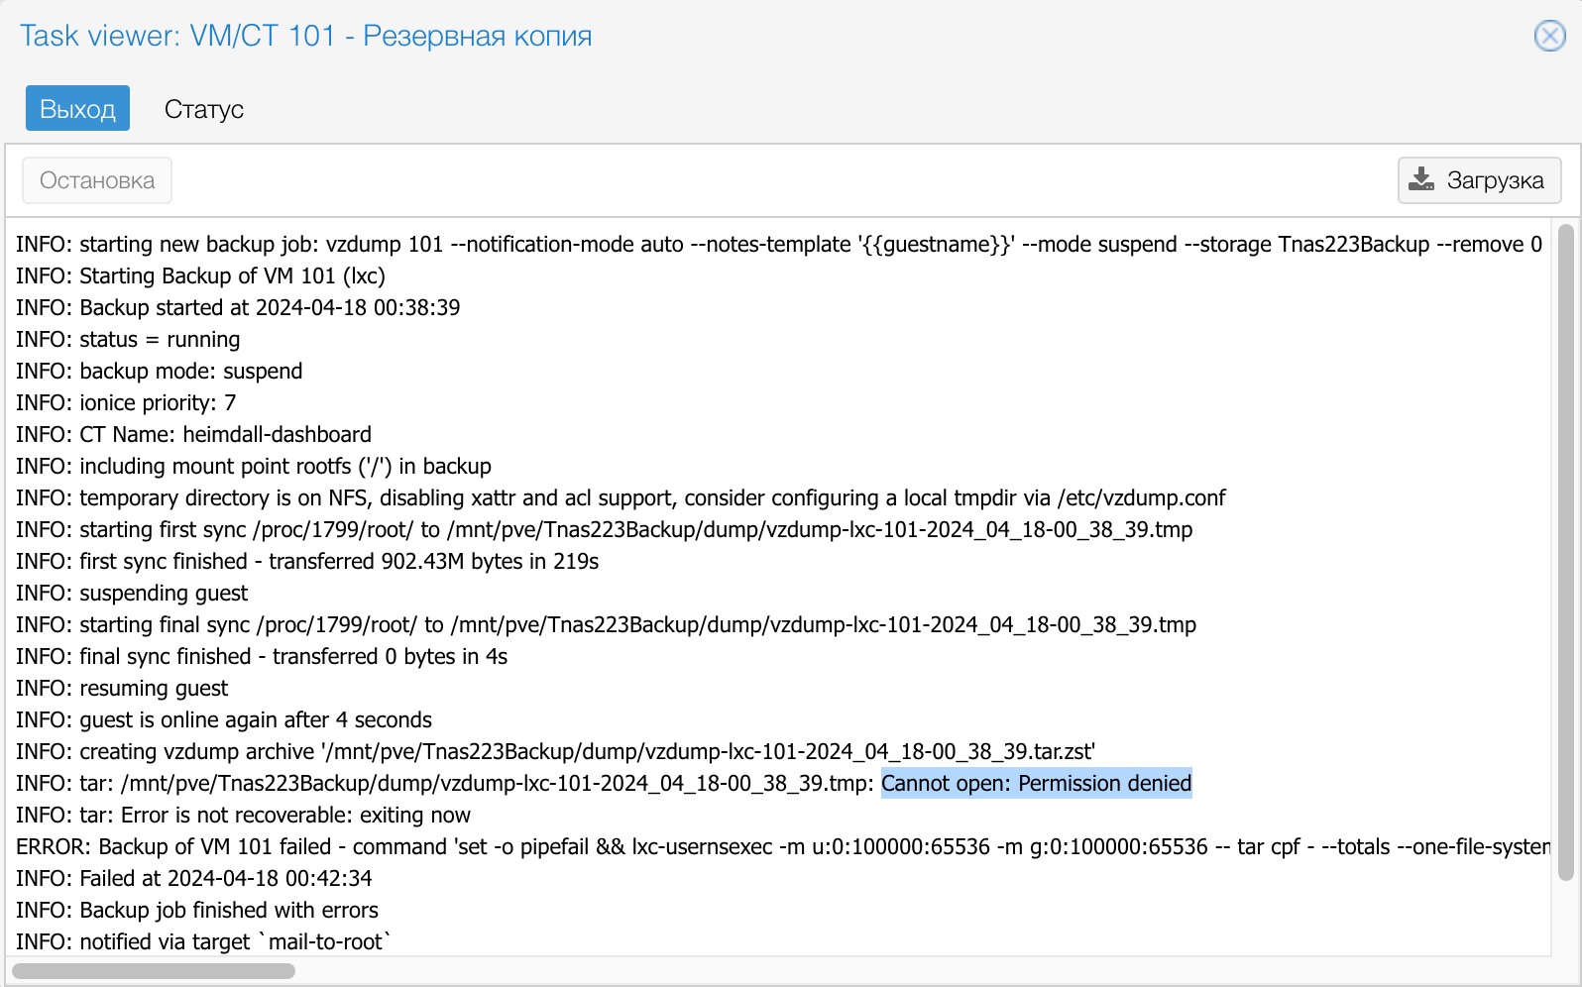Click the line 'ERROR: Backup of VM 101 failed'
Viewport: 1582px width, 987px height.
(783, 846)
